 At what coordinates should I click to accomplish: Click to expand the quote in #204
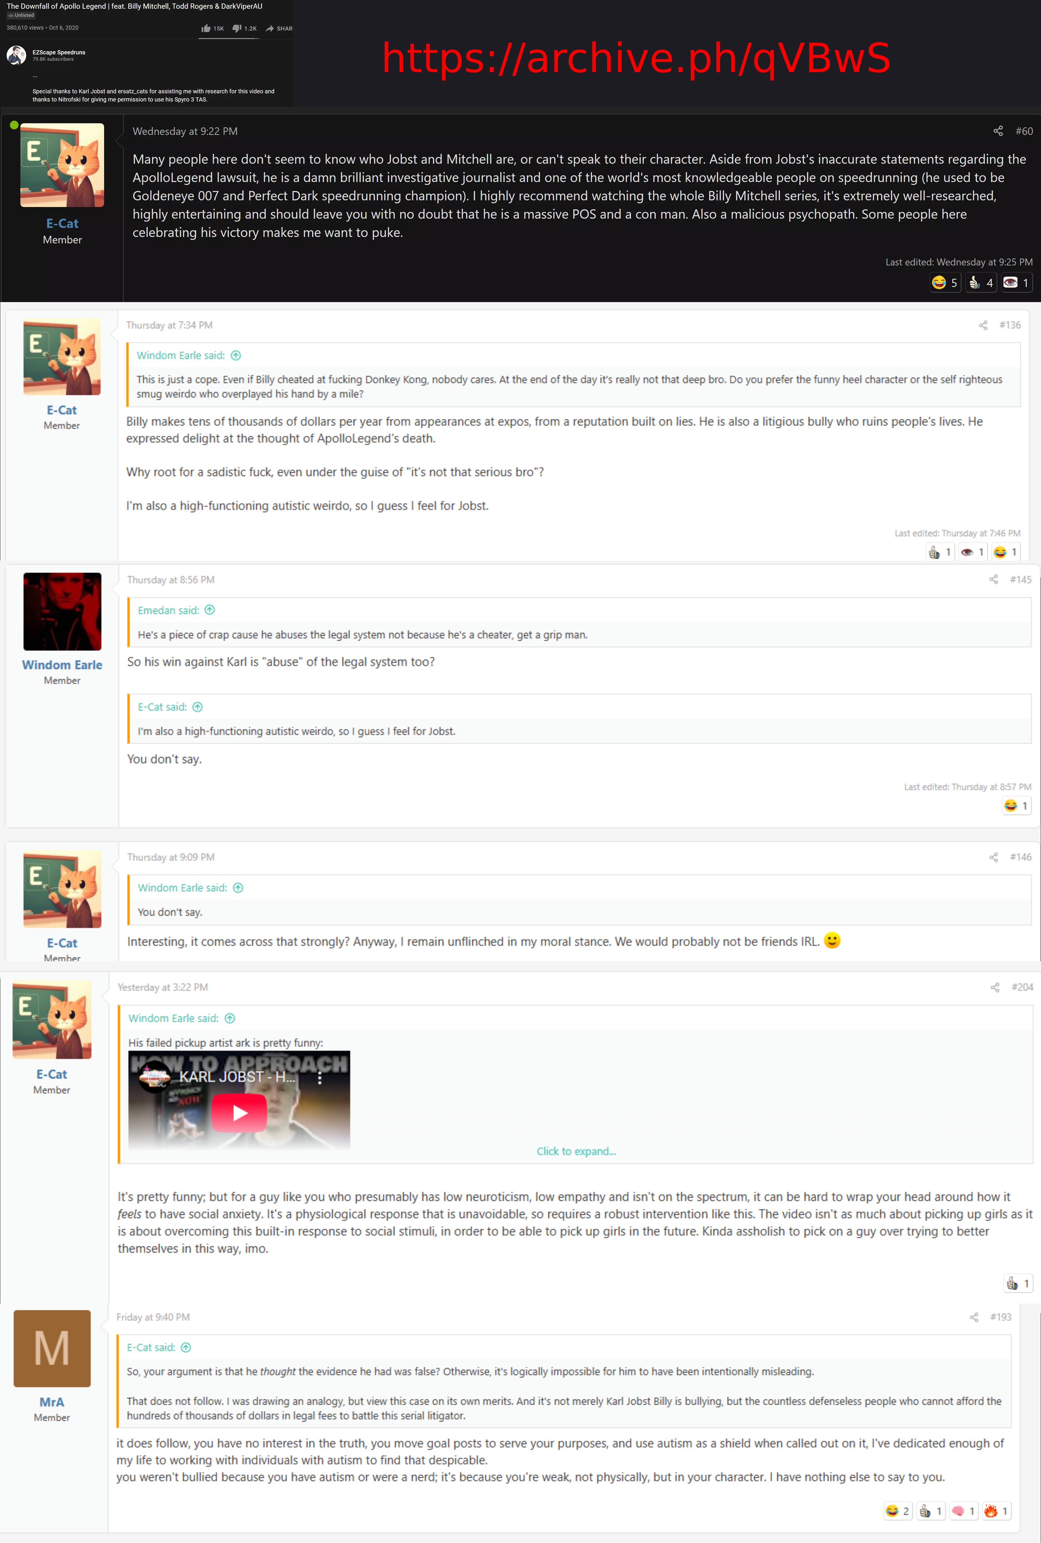pos(576,1151)
